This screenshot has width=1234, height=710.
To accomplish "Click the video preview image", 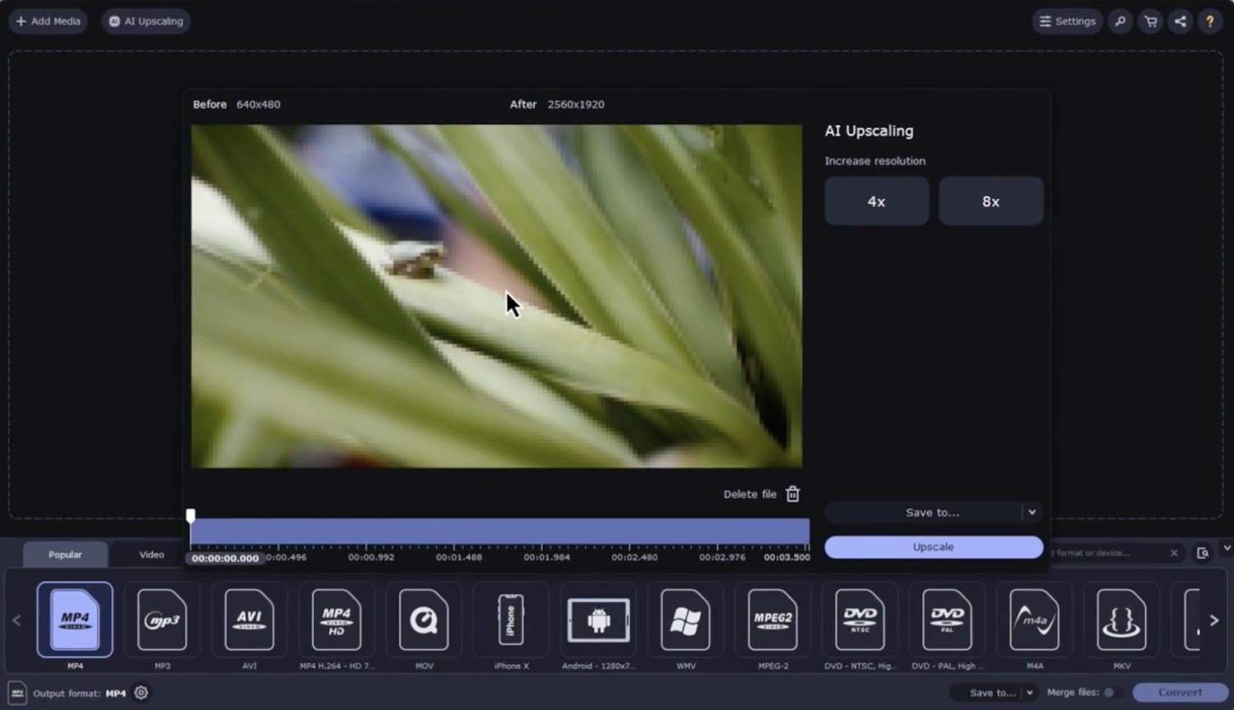I will [496, 296].
